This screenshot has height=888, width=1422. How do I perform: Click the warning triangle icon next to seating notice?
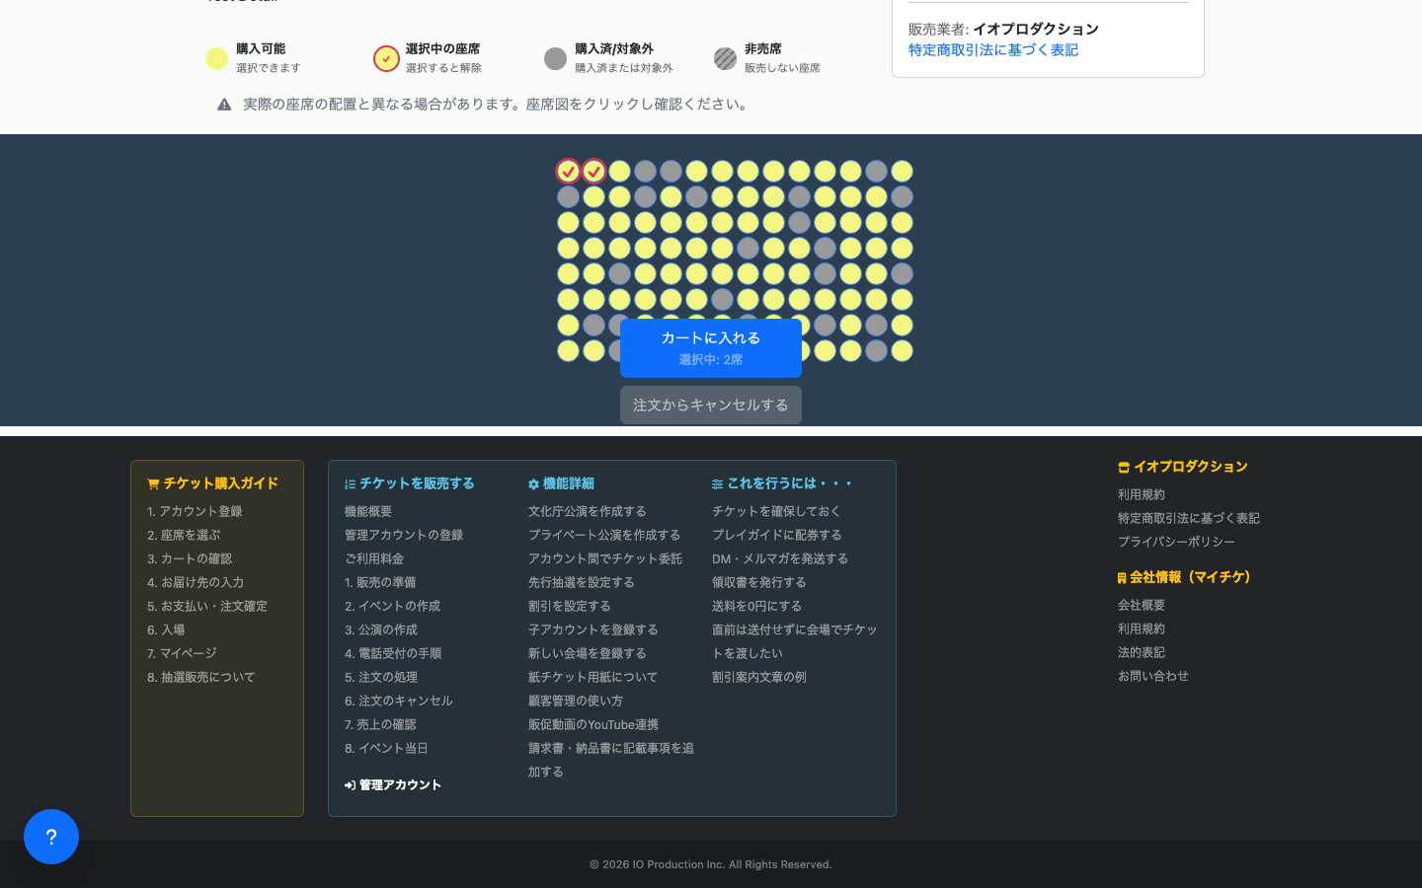pos(224,105)
